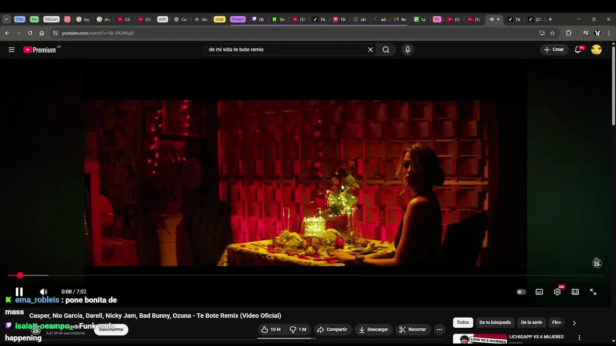Select the De tu búsqueda chip
The image size is (616, 346).
pos(495,322)
